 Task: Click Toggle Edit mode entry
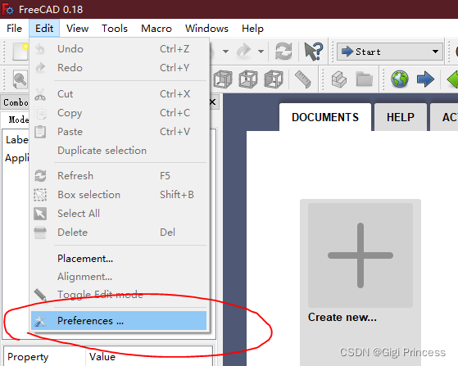tap(119, 295)
